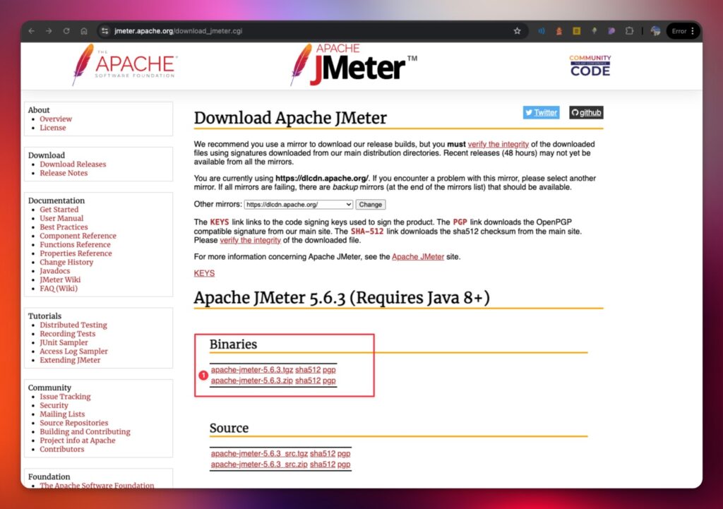Open FAQ (Wiki)
This screenshot has height=509, width=723.
tap(59, 288)
